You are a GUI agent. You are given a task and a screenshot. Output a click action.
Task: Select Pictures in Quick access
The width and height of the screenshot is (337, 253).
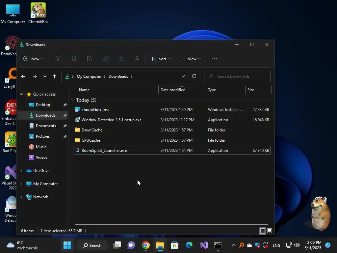(x=42, y=136)
